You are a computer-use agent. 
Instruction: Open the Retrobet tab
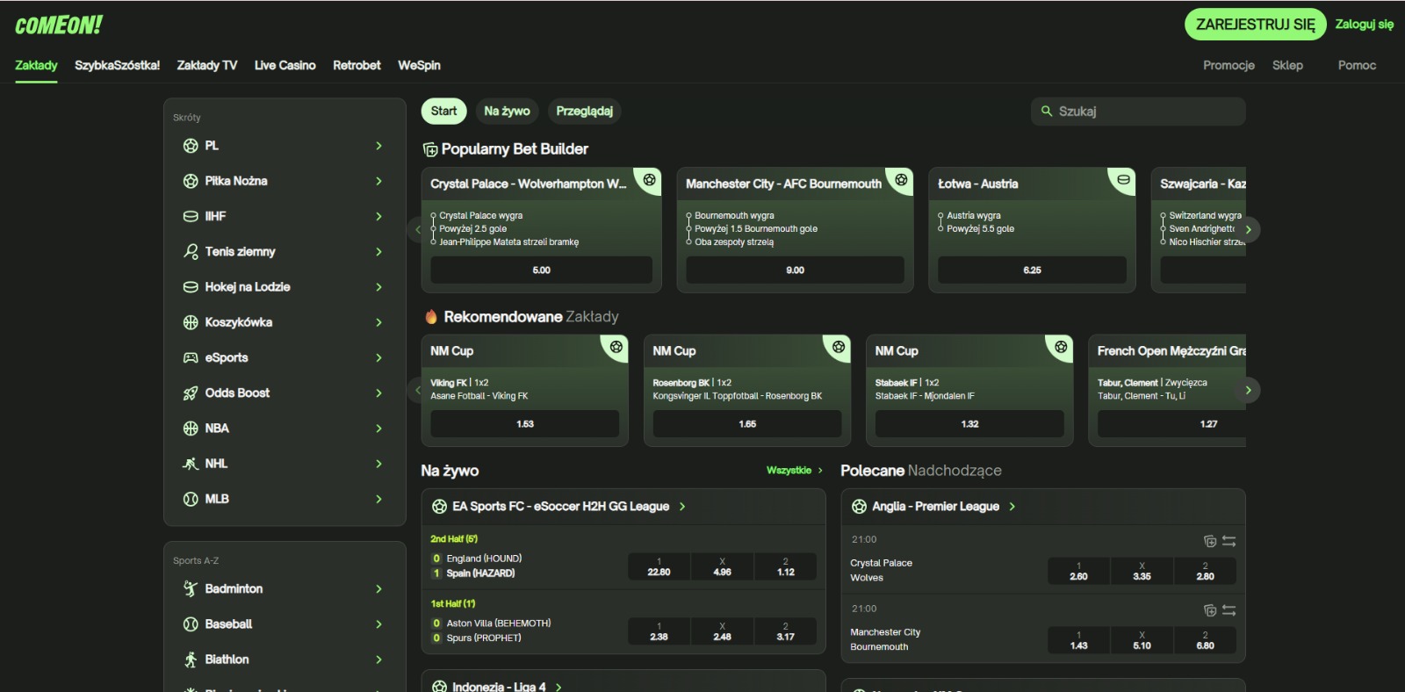click(357, 65)
